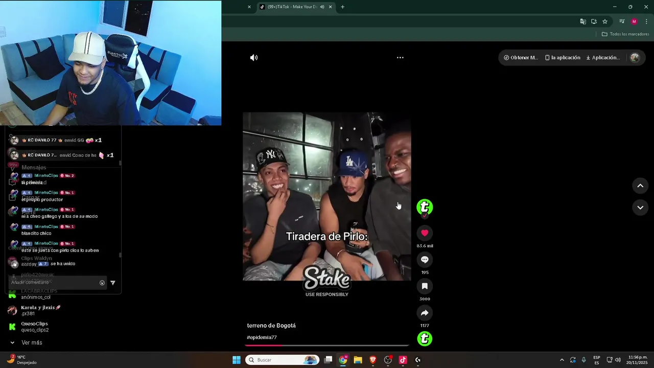This screenshot has width=654, height=368.
Task: Click Obtener M... coins button
Action: click(x=521, y=58)
